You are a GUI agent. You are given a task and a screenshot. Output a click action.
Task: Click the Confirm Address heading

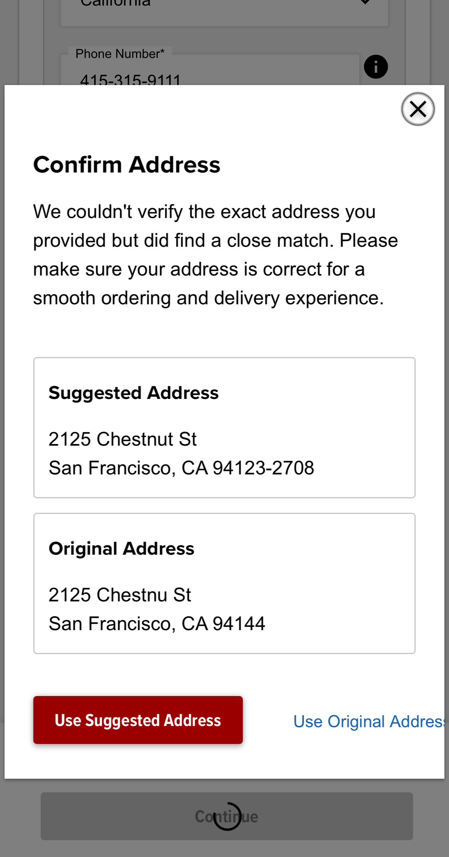click(x=127, y=165)
